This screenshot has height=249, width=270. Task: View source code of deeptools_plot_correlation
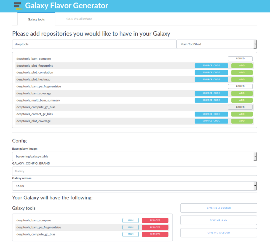pos(211,72)
